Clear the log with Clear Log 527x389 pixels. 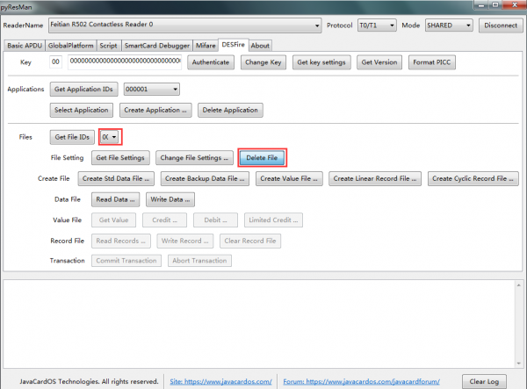pyautogui.click(x=484, y=381)
